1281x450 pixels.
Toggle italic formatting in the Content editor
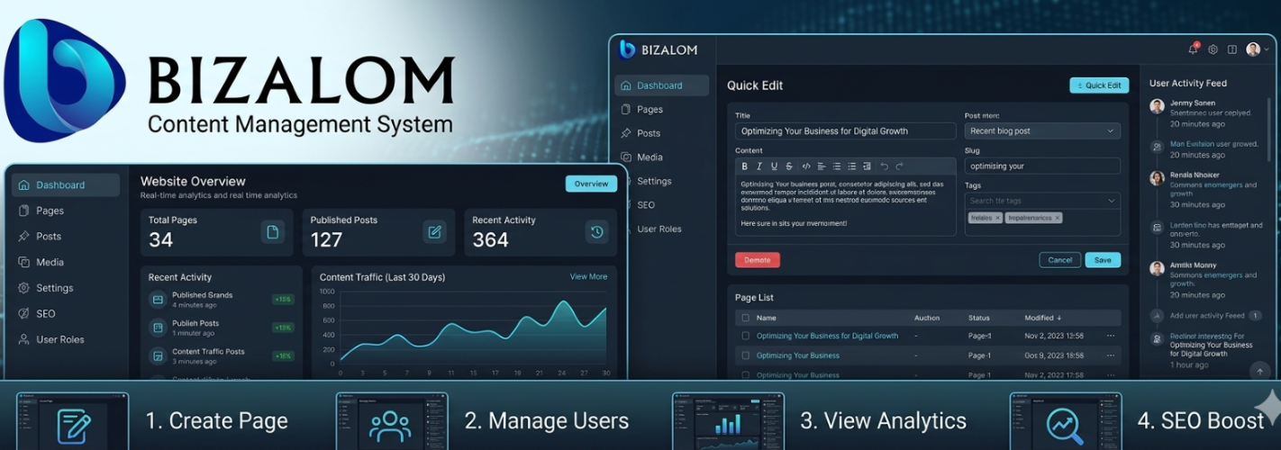(x=759, y=166)
